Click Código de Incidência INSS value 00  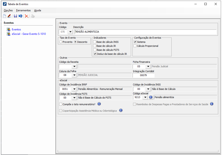139,89
